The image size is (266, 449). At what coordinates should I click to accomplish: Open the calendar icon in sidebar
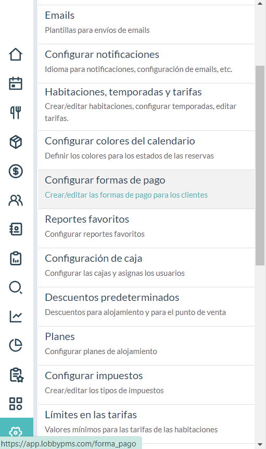click(16, 83)
